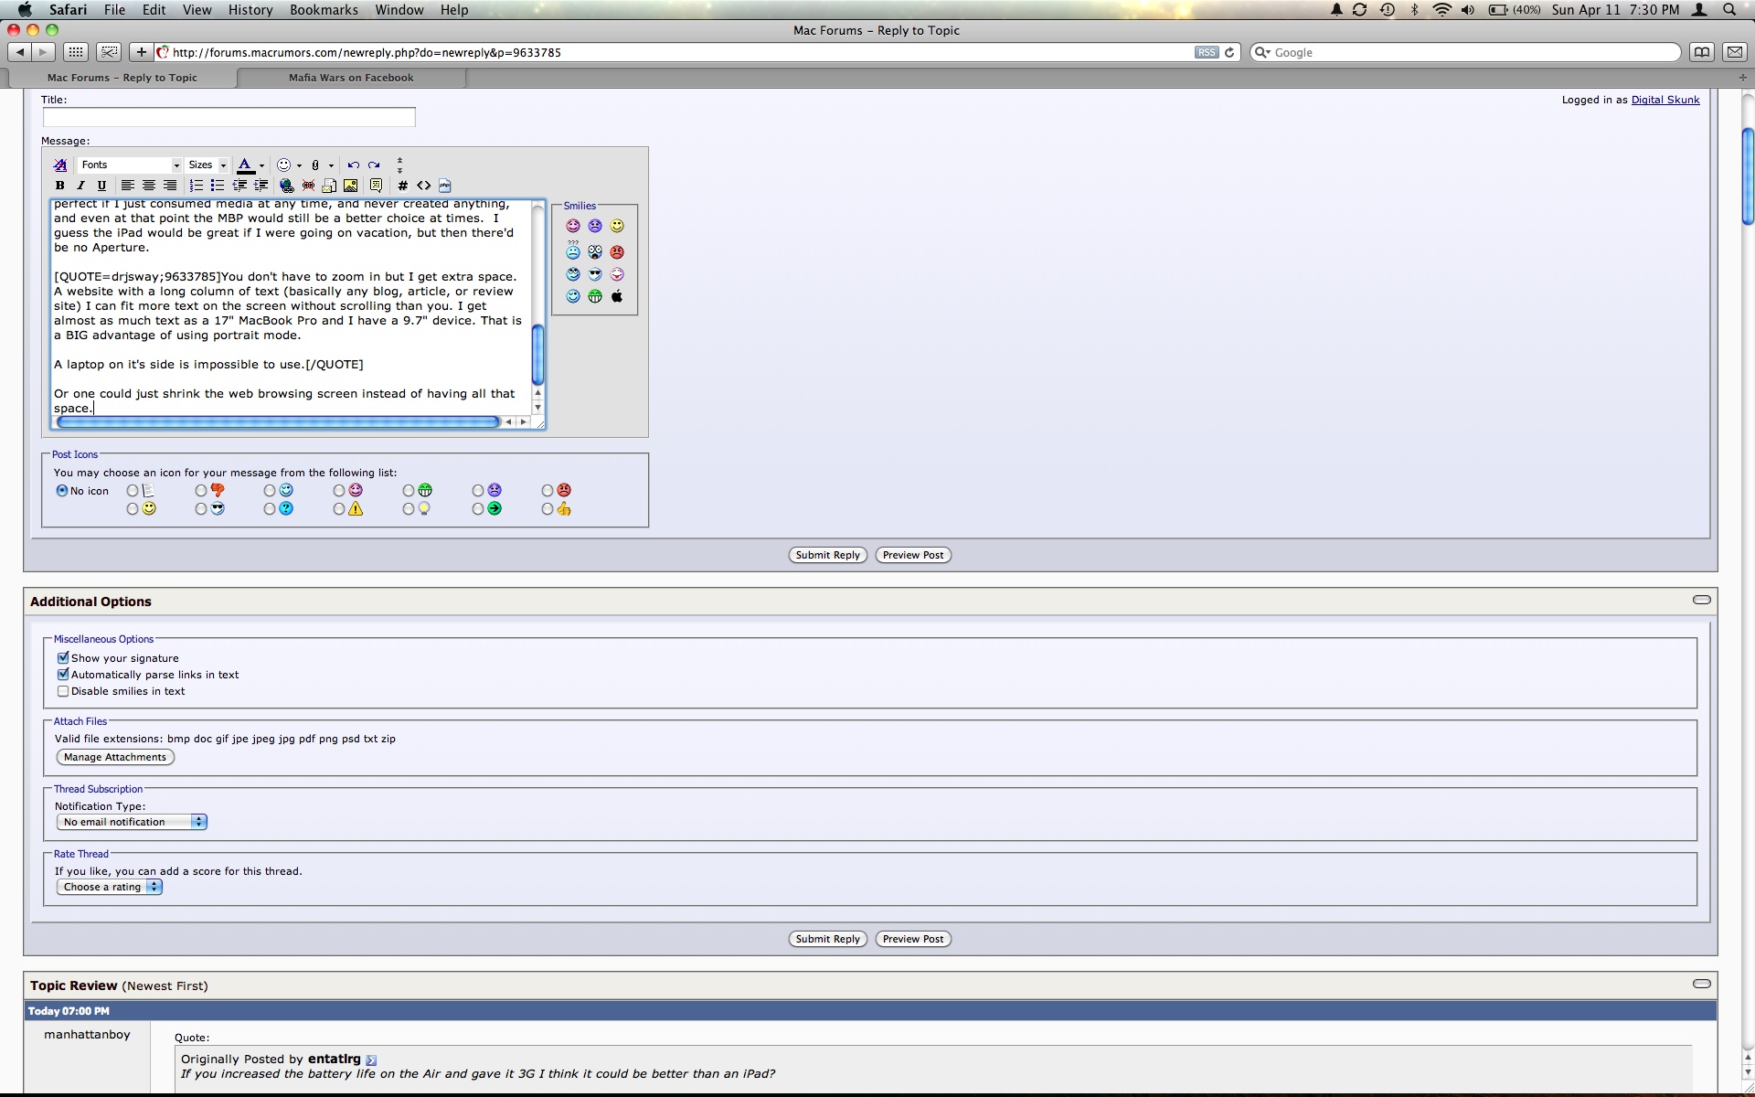Open the History menu
Viewport: 1755px width, 1097px height.
(250, 10)
